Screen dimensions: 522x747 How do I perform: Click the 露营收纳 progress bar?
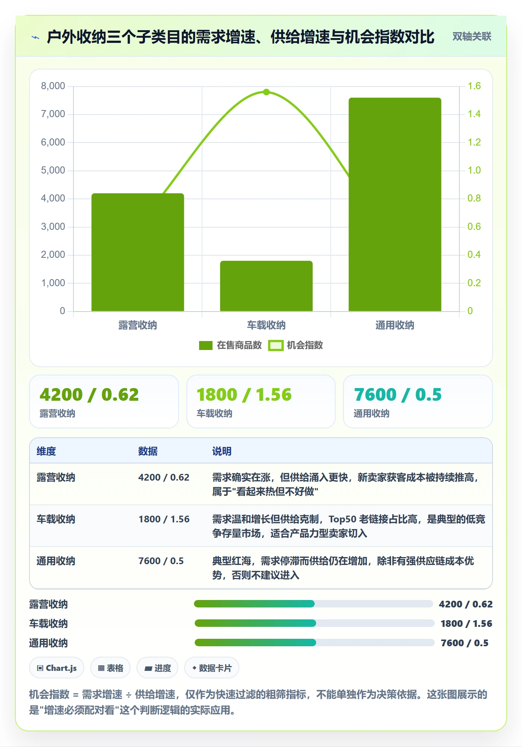click(313, 604)
